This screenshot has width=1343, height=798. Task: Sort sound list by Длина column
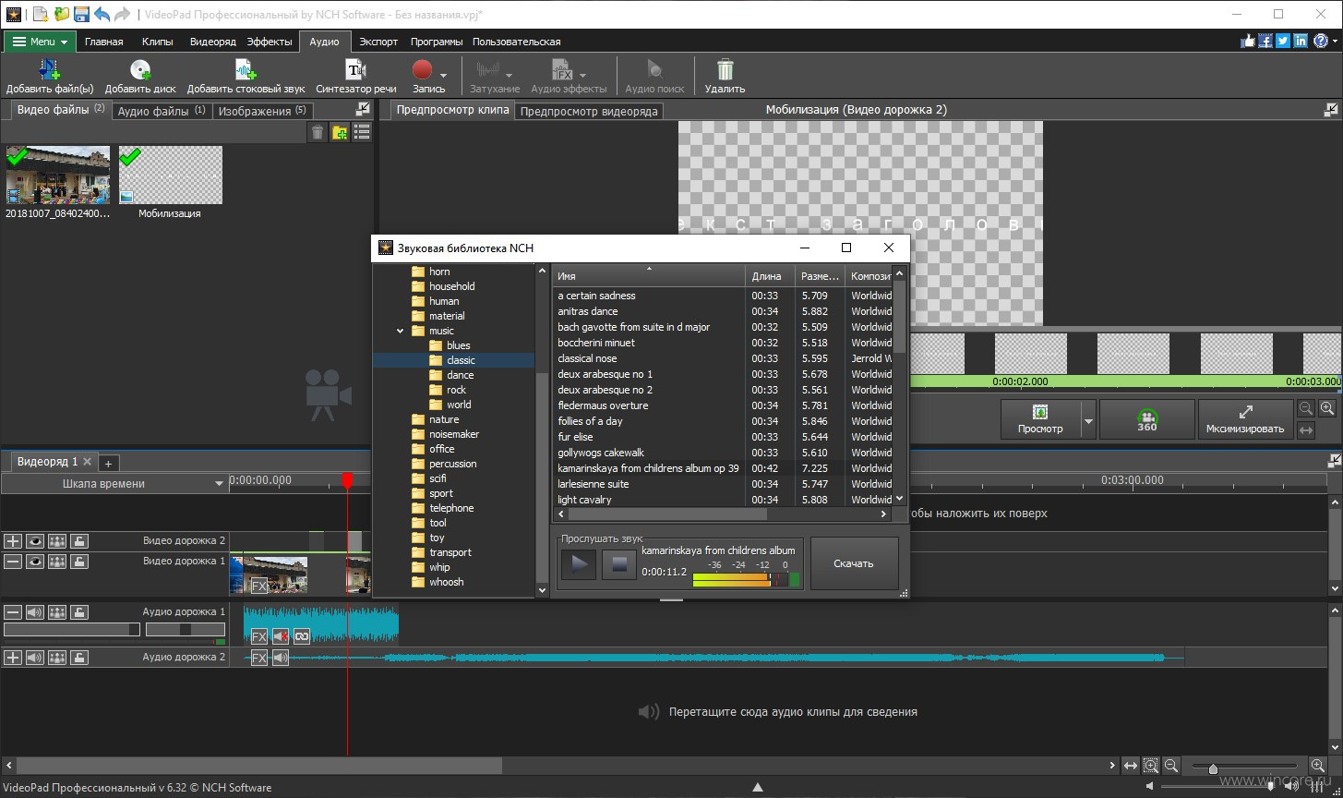(770, 275)
